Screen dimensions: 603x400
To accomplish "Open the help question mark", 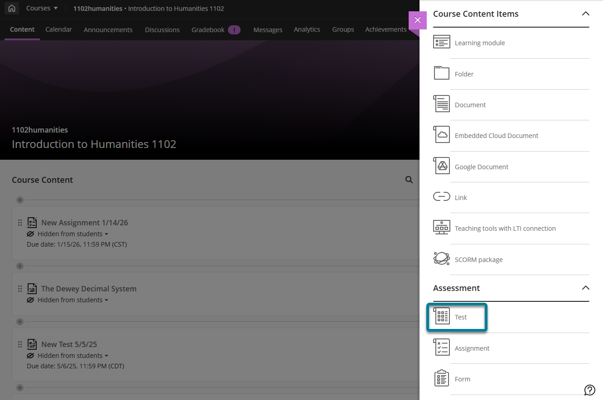I will [589, 390].
